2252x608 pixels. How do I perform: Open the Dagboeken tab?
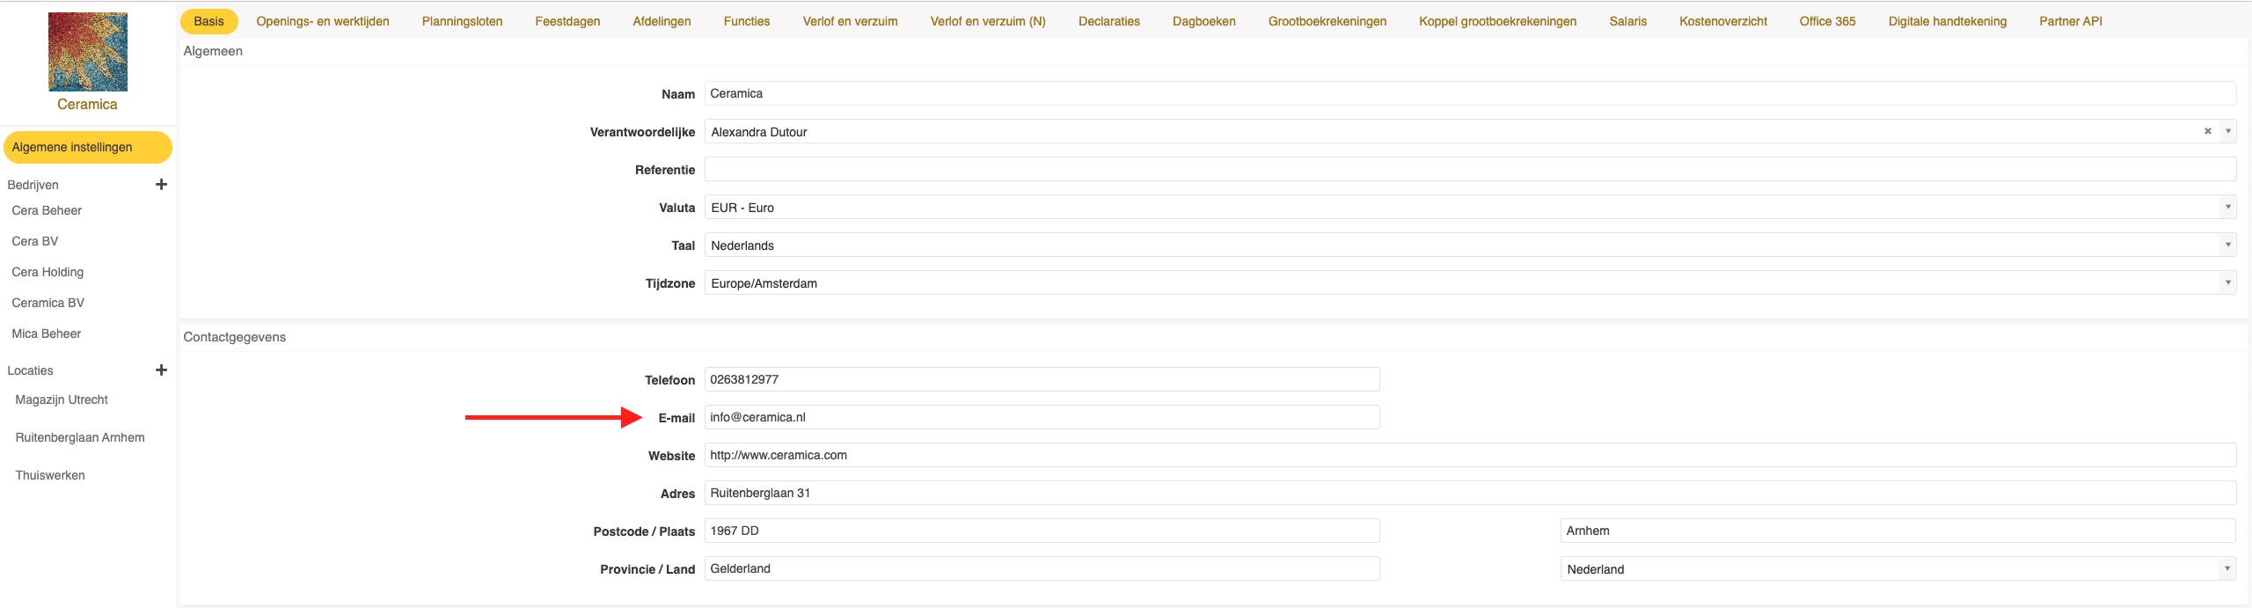[x=1204, y=21]
